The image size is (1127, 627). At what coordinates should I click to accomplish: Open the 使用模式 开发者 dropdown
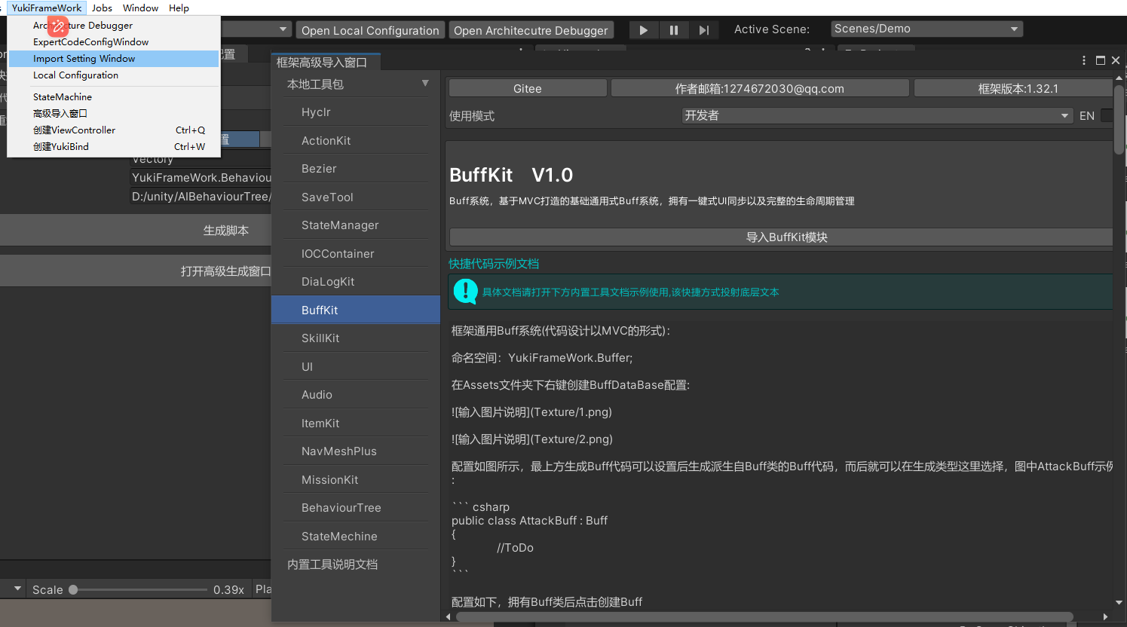[x=877, y=115]
